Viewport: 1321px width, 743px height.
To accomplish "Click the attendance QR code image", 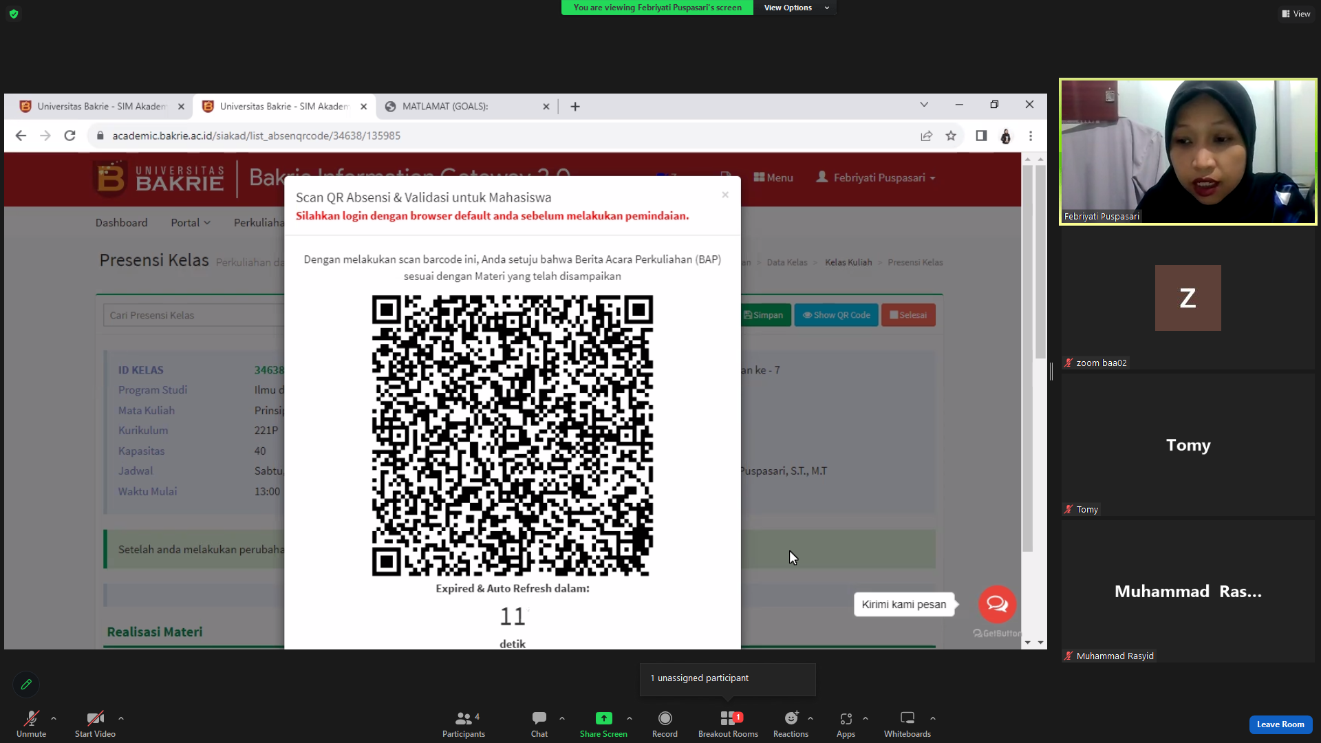I will [513, 435].
